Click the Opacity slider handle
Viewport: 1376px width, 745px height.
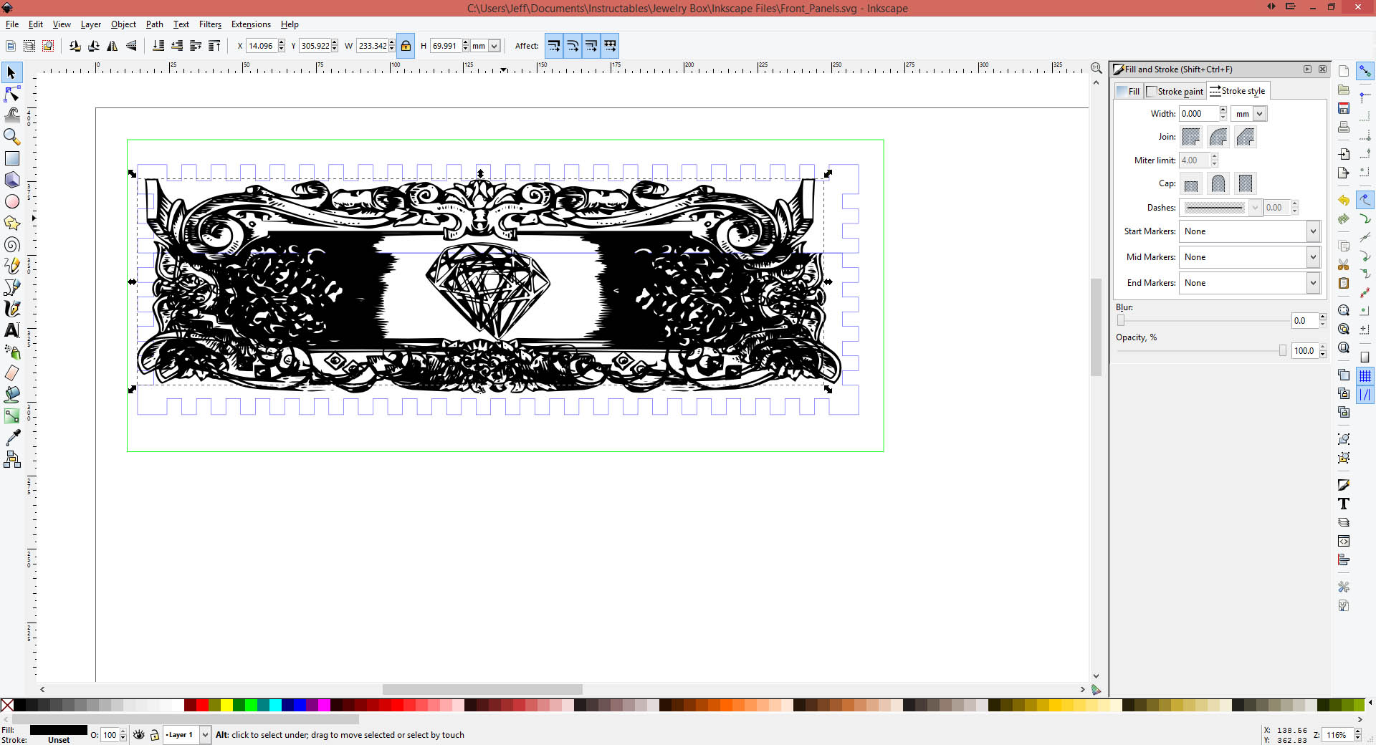pyautogui.click(x=1283, y=351)
